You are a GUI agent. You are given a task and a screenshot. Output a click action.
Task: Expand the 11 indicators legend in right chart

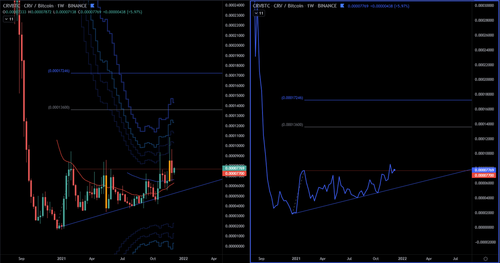point(259,13)
